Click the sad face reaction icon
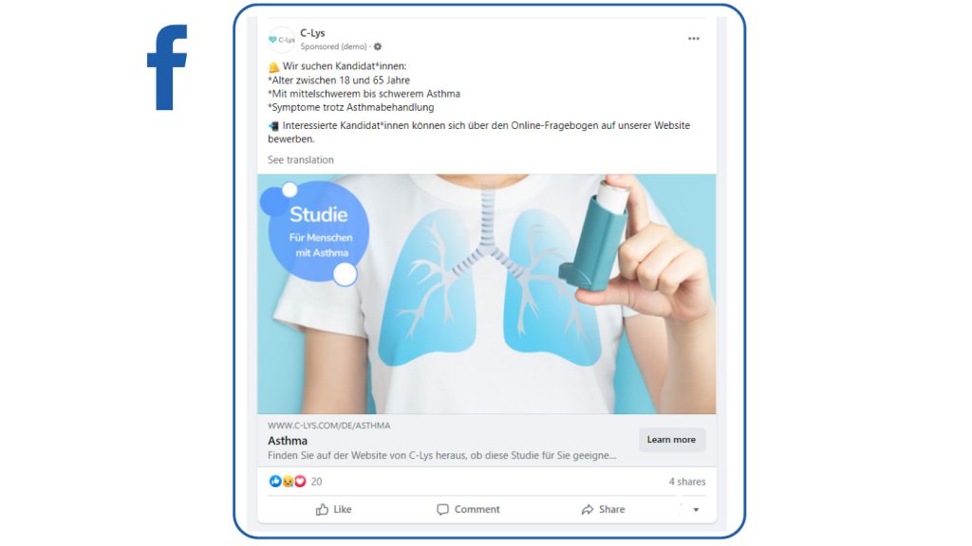The width and height of the screenshot is (972, 546). click(288, 481)
